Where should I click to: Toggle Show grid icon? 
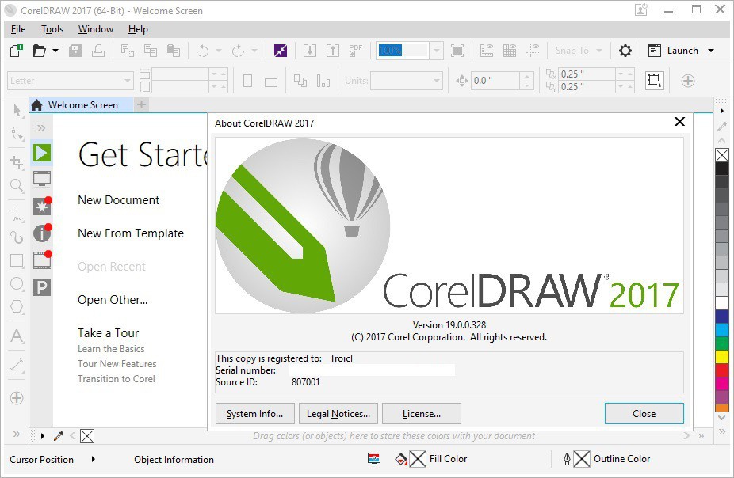[510, 51]
